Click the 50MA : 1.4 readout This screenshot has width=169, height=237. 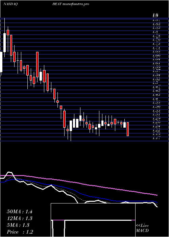pyautogui.click(x=20, y=212)
